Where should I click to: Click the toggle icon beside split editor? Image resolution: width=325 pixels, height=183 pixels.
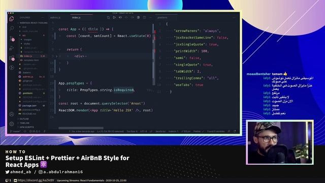click(x=138, y=18)
